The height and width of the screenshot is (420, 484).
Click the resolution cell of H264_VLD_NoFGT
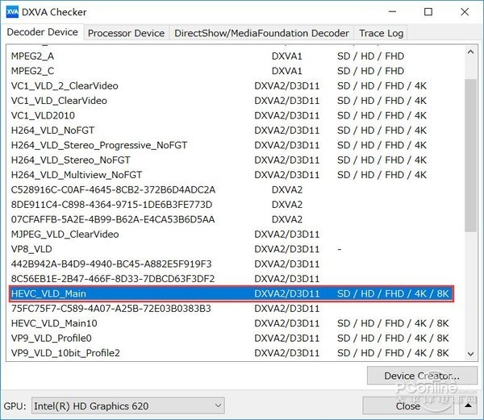(x=382, y=130)
